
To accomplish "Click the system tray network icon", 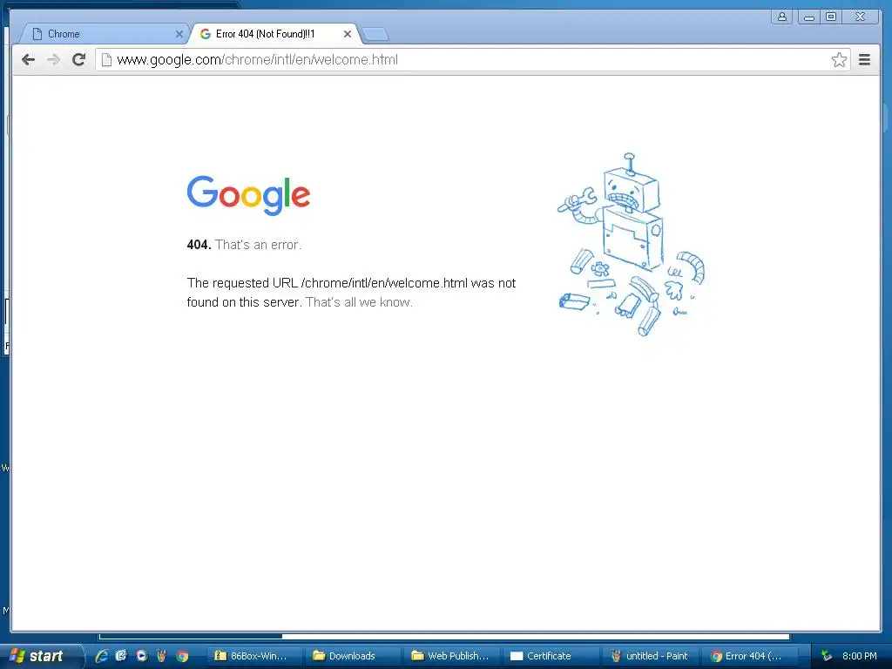I will click(x=827, y=656).
